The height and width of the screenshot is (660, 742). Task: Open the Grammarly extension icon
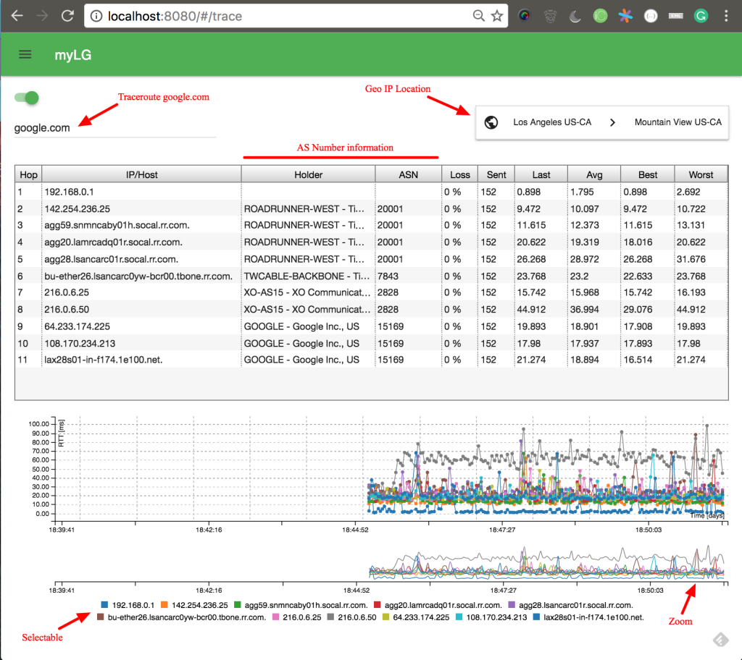coord(700,15)
